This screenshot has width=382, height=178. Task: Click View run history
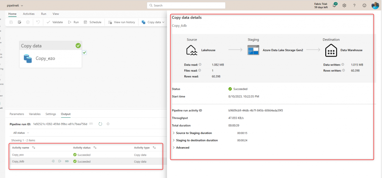pos(122,22)
